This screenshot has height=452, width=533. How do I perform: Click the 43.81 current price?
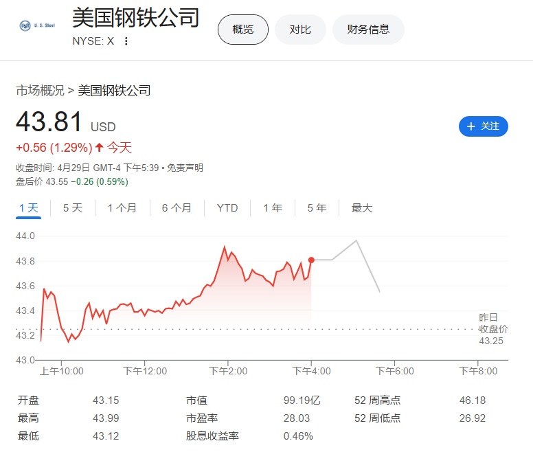click(49, 122)
